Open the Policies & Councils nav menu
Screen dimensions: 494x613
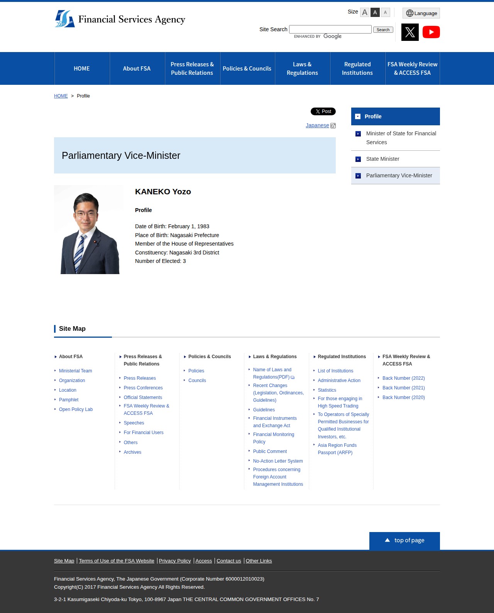pos(247,69)
